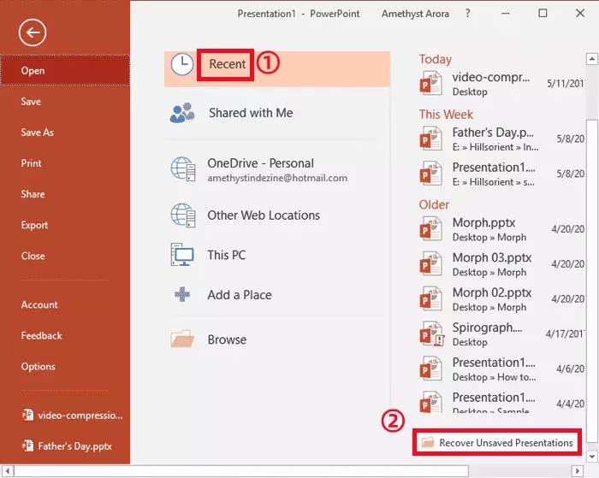Click the Browse folder icon
Image resolution: width=599 pixels, height=478 pixels.
pos(182,339)
